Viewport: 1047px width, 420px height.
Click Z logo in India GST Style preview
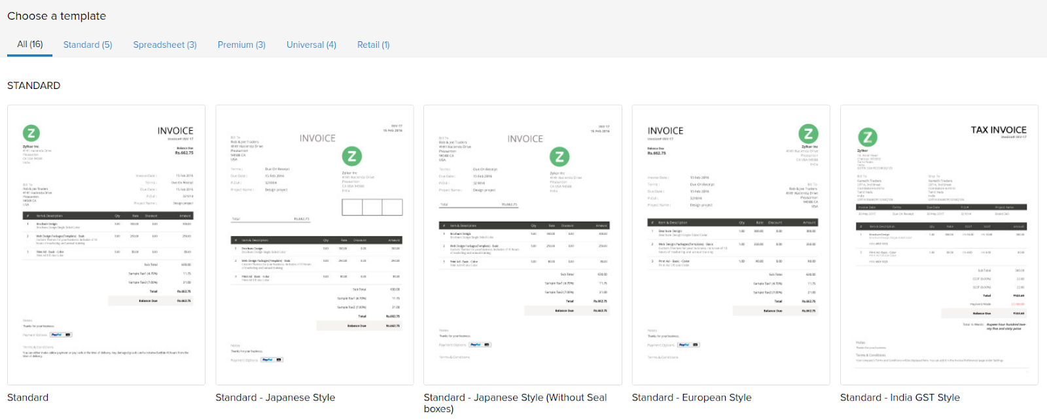point(868,137)
